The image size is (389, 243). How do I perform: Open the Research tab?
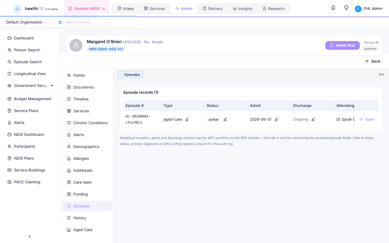pos(274,9)
